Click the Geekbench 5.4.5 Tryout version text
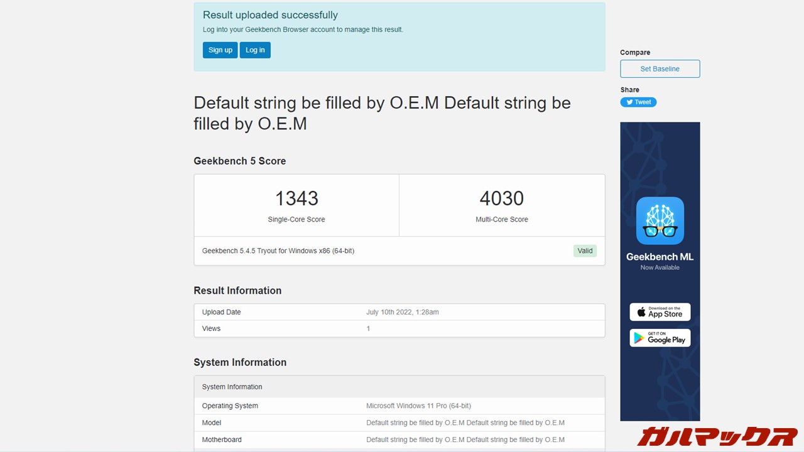This screenshot has width=804, height=452. pos(278,251)
